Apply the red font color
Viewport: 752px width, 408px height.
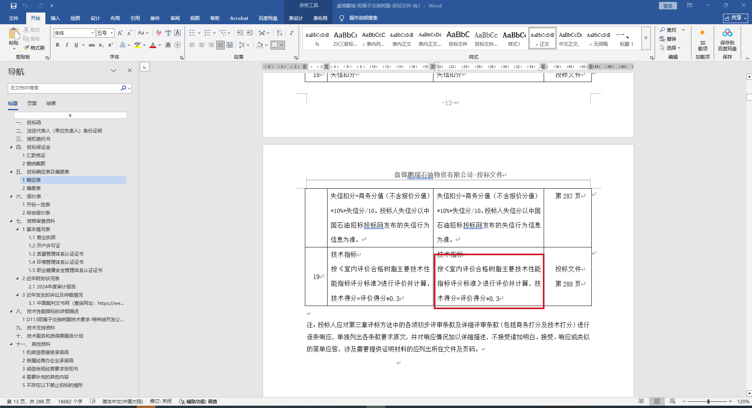pos(153,45)
